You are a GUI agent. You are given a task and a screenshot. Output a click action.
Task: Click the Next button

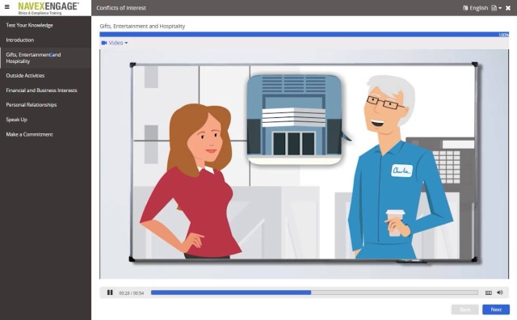click(x=496, y=309)
